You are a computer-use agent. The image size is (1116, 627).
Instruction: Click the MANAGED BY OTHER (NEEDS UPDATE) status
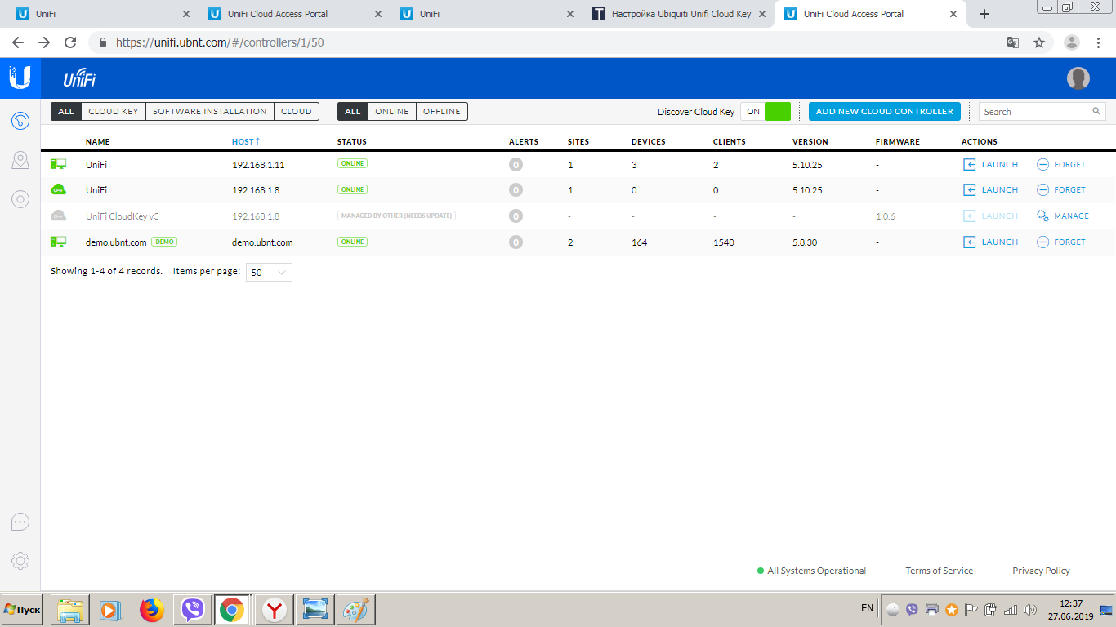pos(397,216)
